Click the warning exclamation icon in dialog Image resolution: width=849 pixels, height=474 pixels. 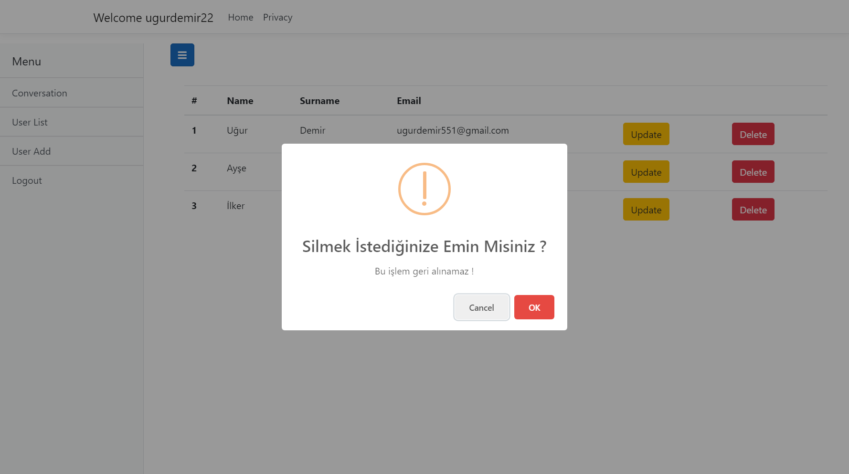point(424,189)
